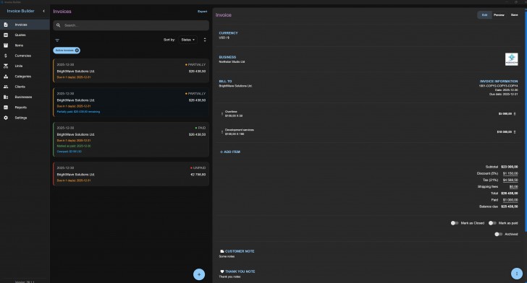Switch to the Preview tab of the invoice
This screenshot has width=527, height=283.
coord(499,15)
